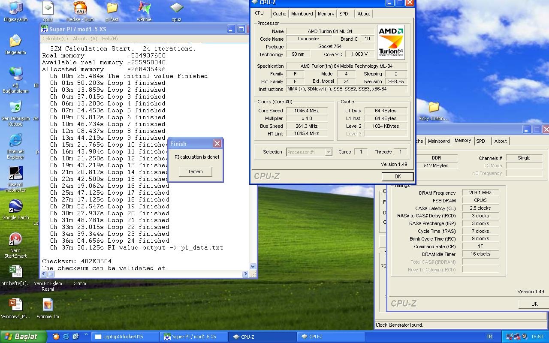
Task: Open About...(A) menu in Super PI
Action: click(85, 39)
